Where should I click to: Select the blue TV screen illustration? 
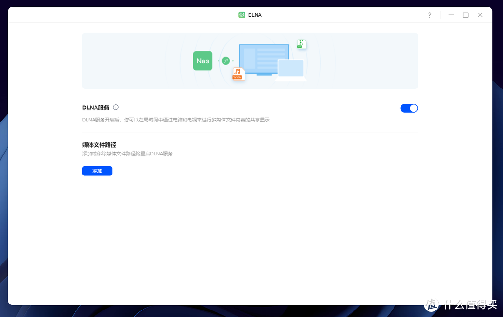coord(264,60)
